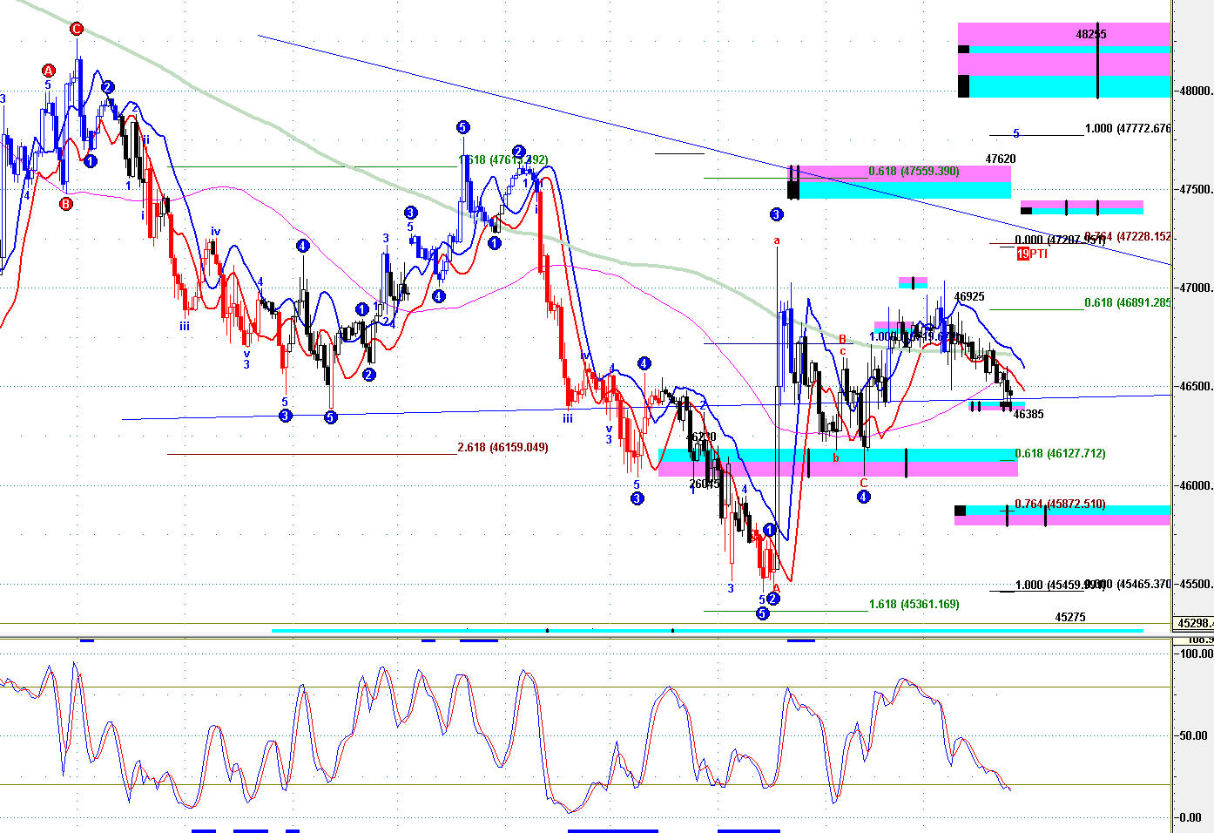Select the lowercase red b wave label
Image resolution: width=1214 pixels, height=833 pixels.
836,457
